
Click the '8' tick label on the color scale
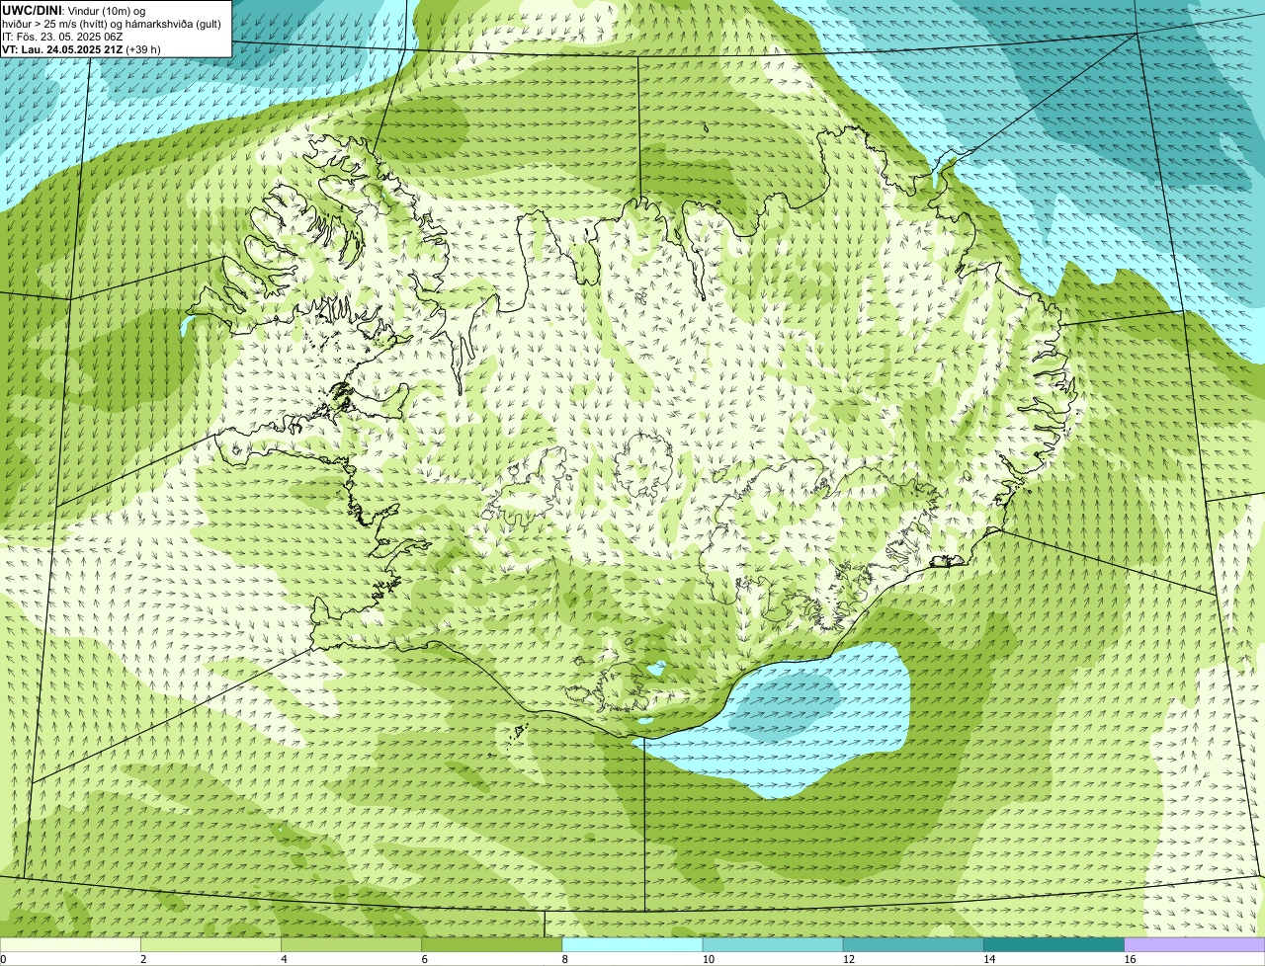[565, 959]
